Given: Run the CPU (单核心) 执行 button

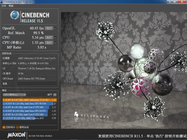Looking at the screenshot, I should [49, 43].
